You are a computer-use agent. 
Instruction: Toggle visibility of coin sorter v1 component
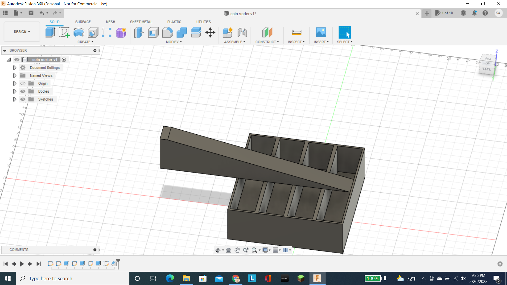(x=17, y=60)
